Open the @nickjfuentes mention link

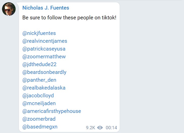point(39,33)
